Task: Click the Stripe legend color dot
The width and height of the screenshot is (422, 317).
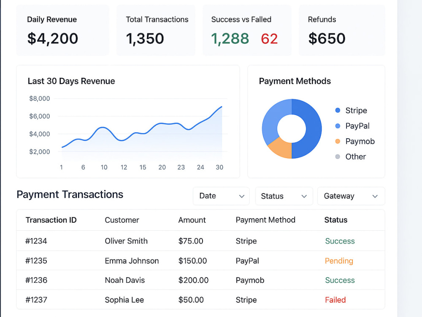Action: coord(338,110)
